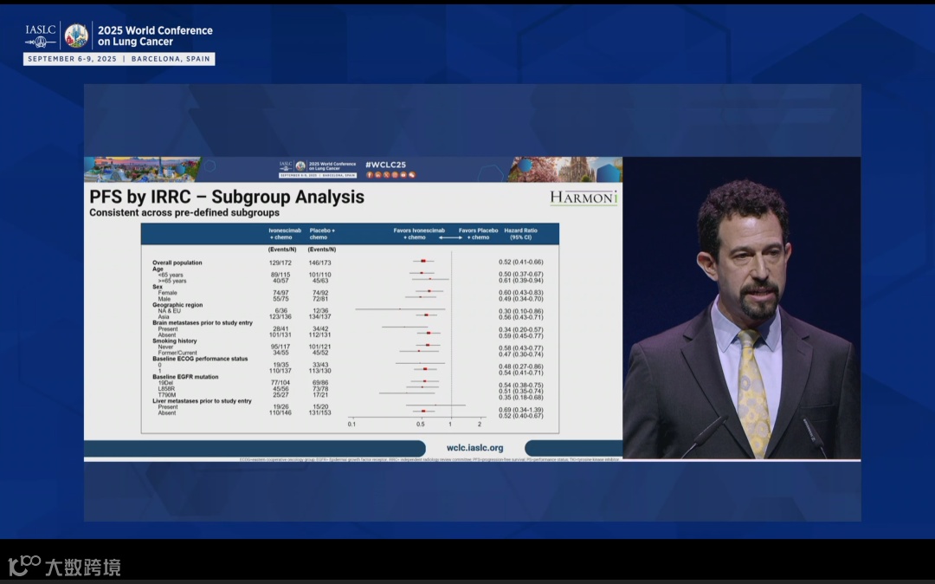This screenshot has height=584, width=935.
Task: Click hazard ratio '0.69 (0.34-1.39)'
Action: (x=520, y=410)
